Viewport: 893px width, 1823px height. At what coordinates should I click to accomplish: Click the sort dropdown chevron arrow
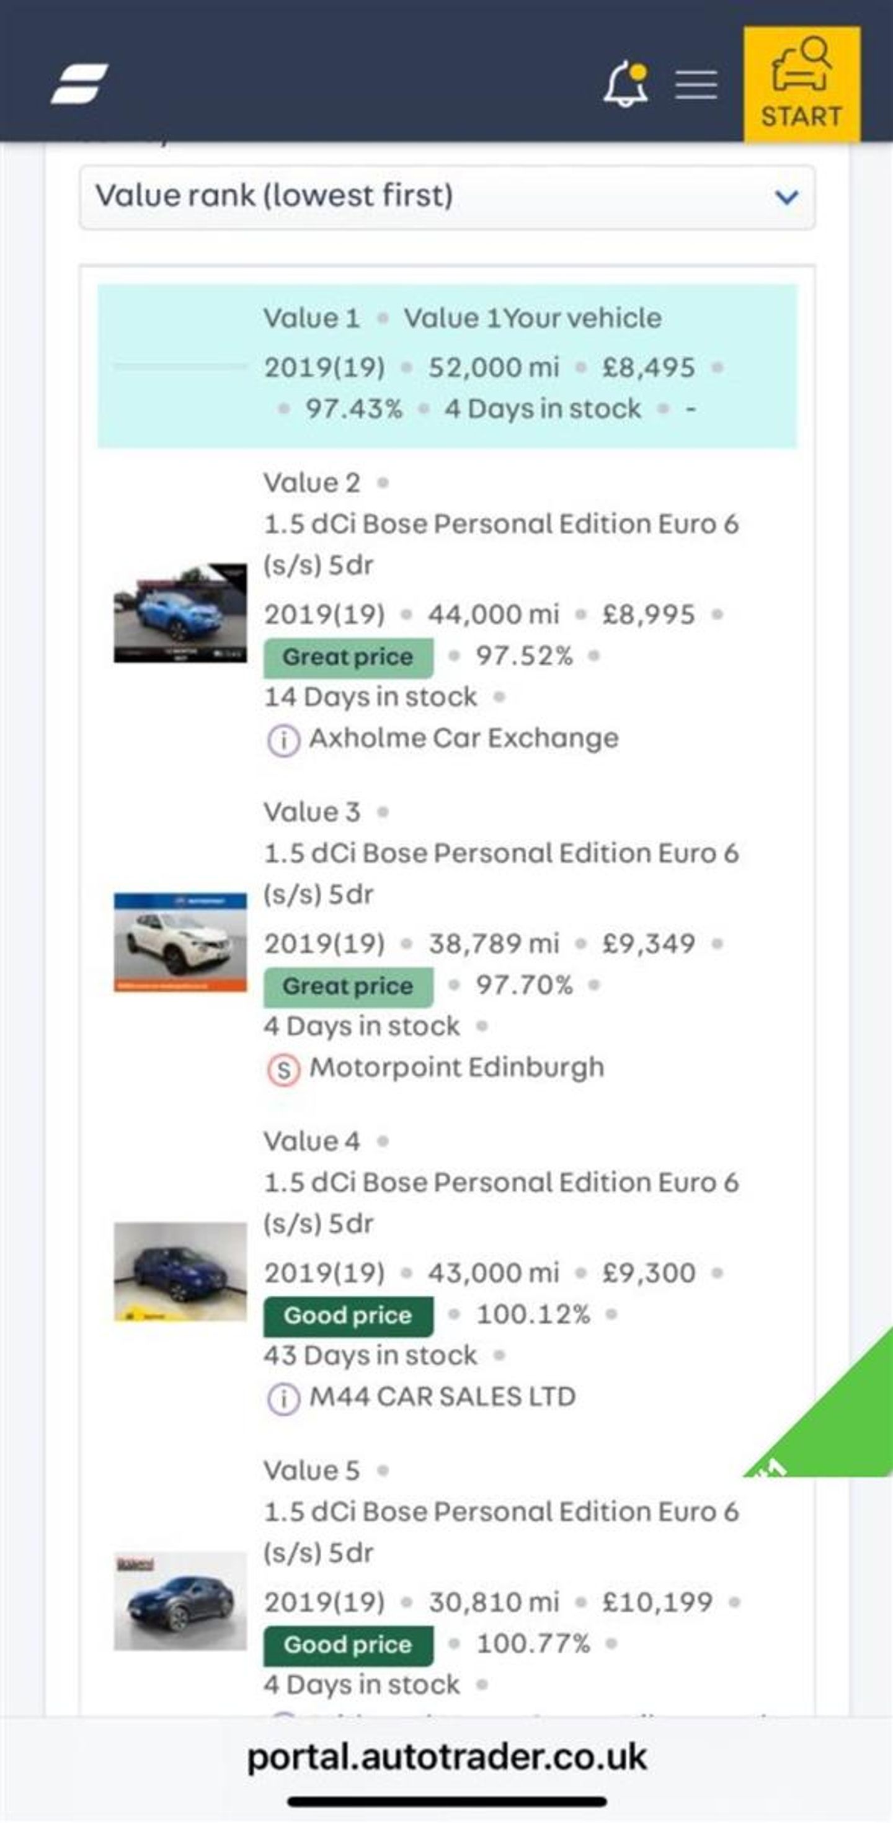pos(786,197)
